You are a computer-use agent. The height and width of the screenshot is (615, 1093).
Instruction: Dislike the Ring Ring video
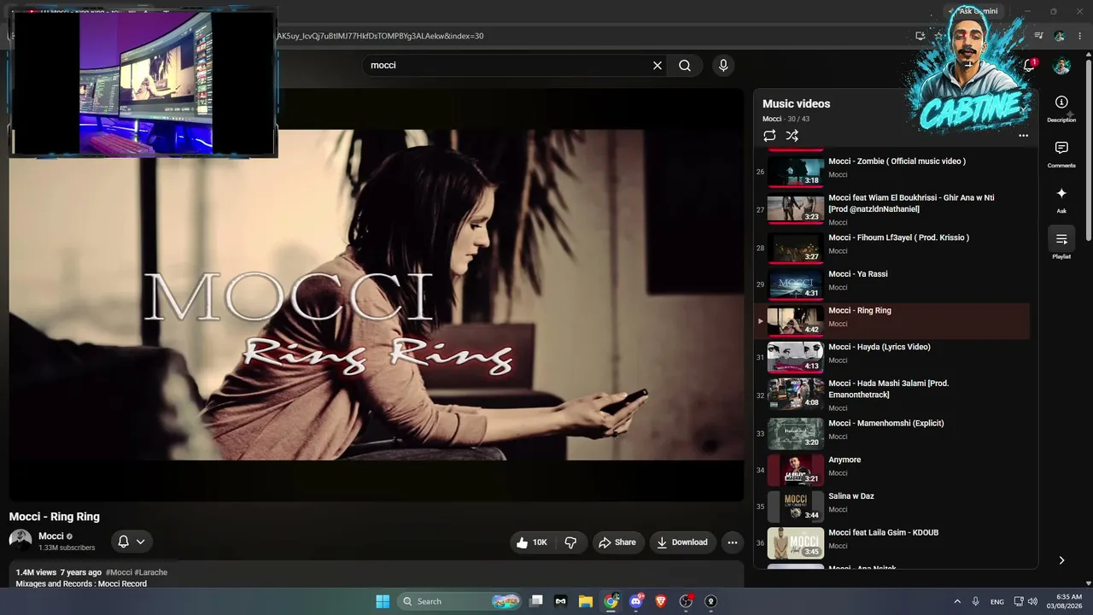pos(570,542)
